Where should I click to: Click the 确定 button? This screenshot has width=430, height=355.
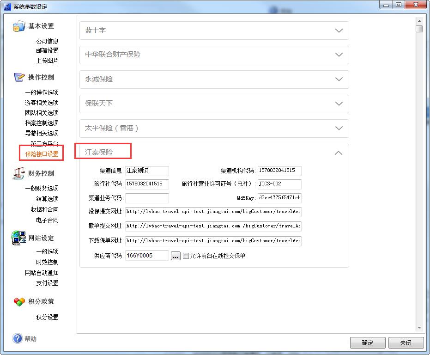(368, 343)
